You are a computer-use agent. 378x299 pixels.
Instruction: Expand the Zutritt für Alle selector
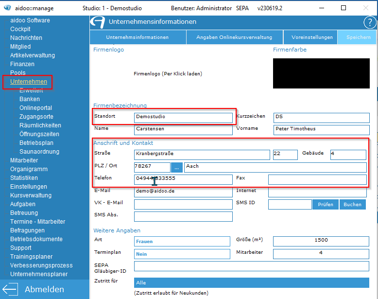pos(251,282)
